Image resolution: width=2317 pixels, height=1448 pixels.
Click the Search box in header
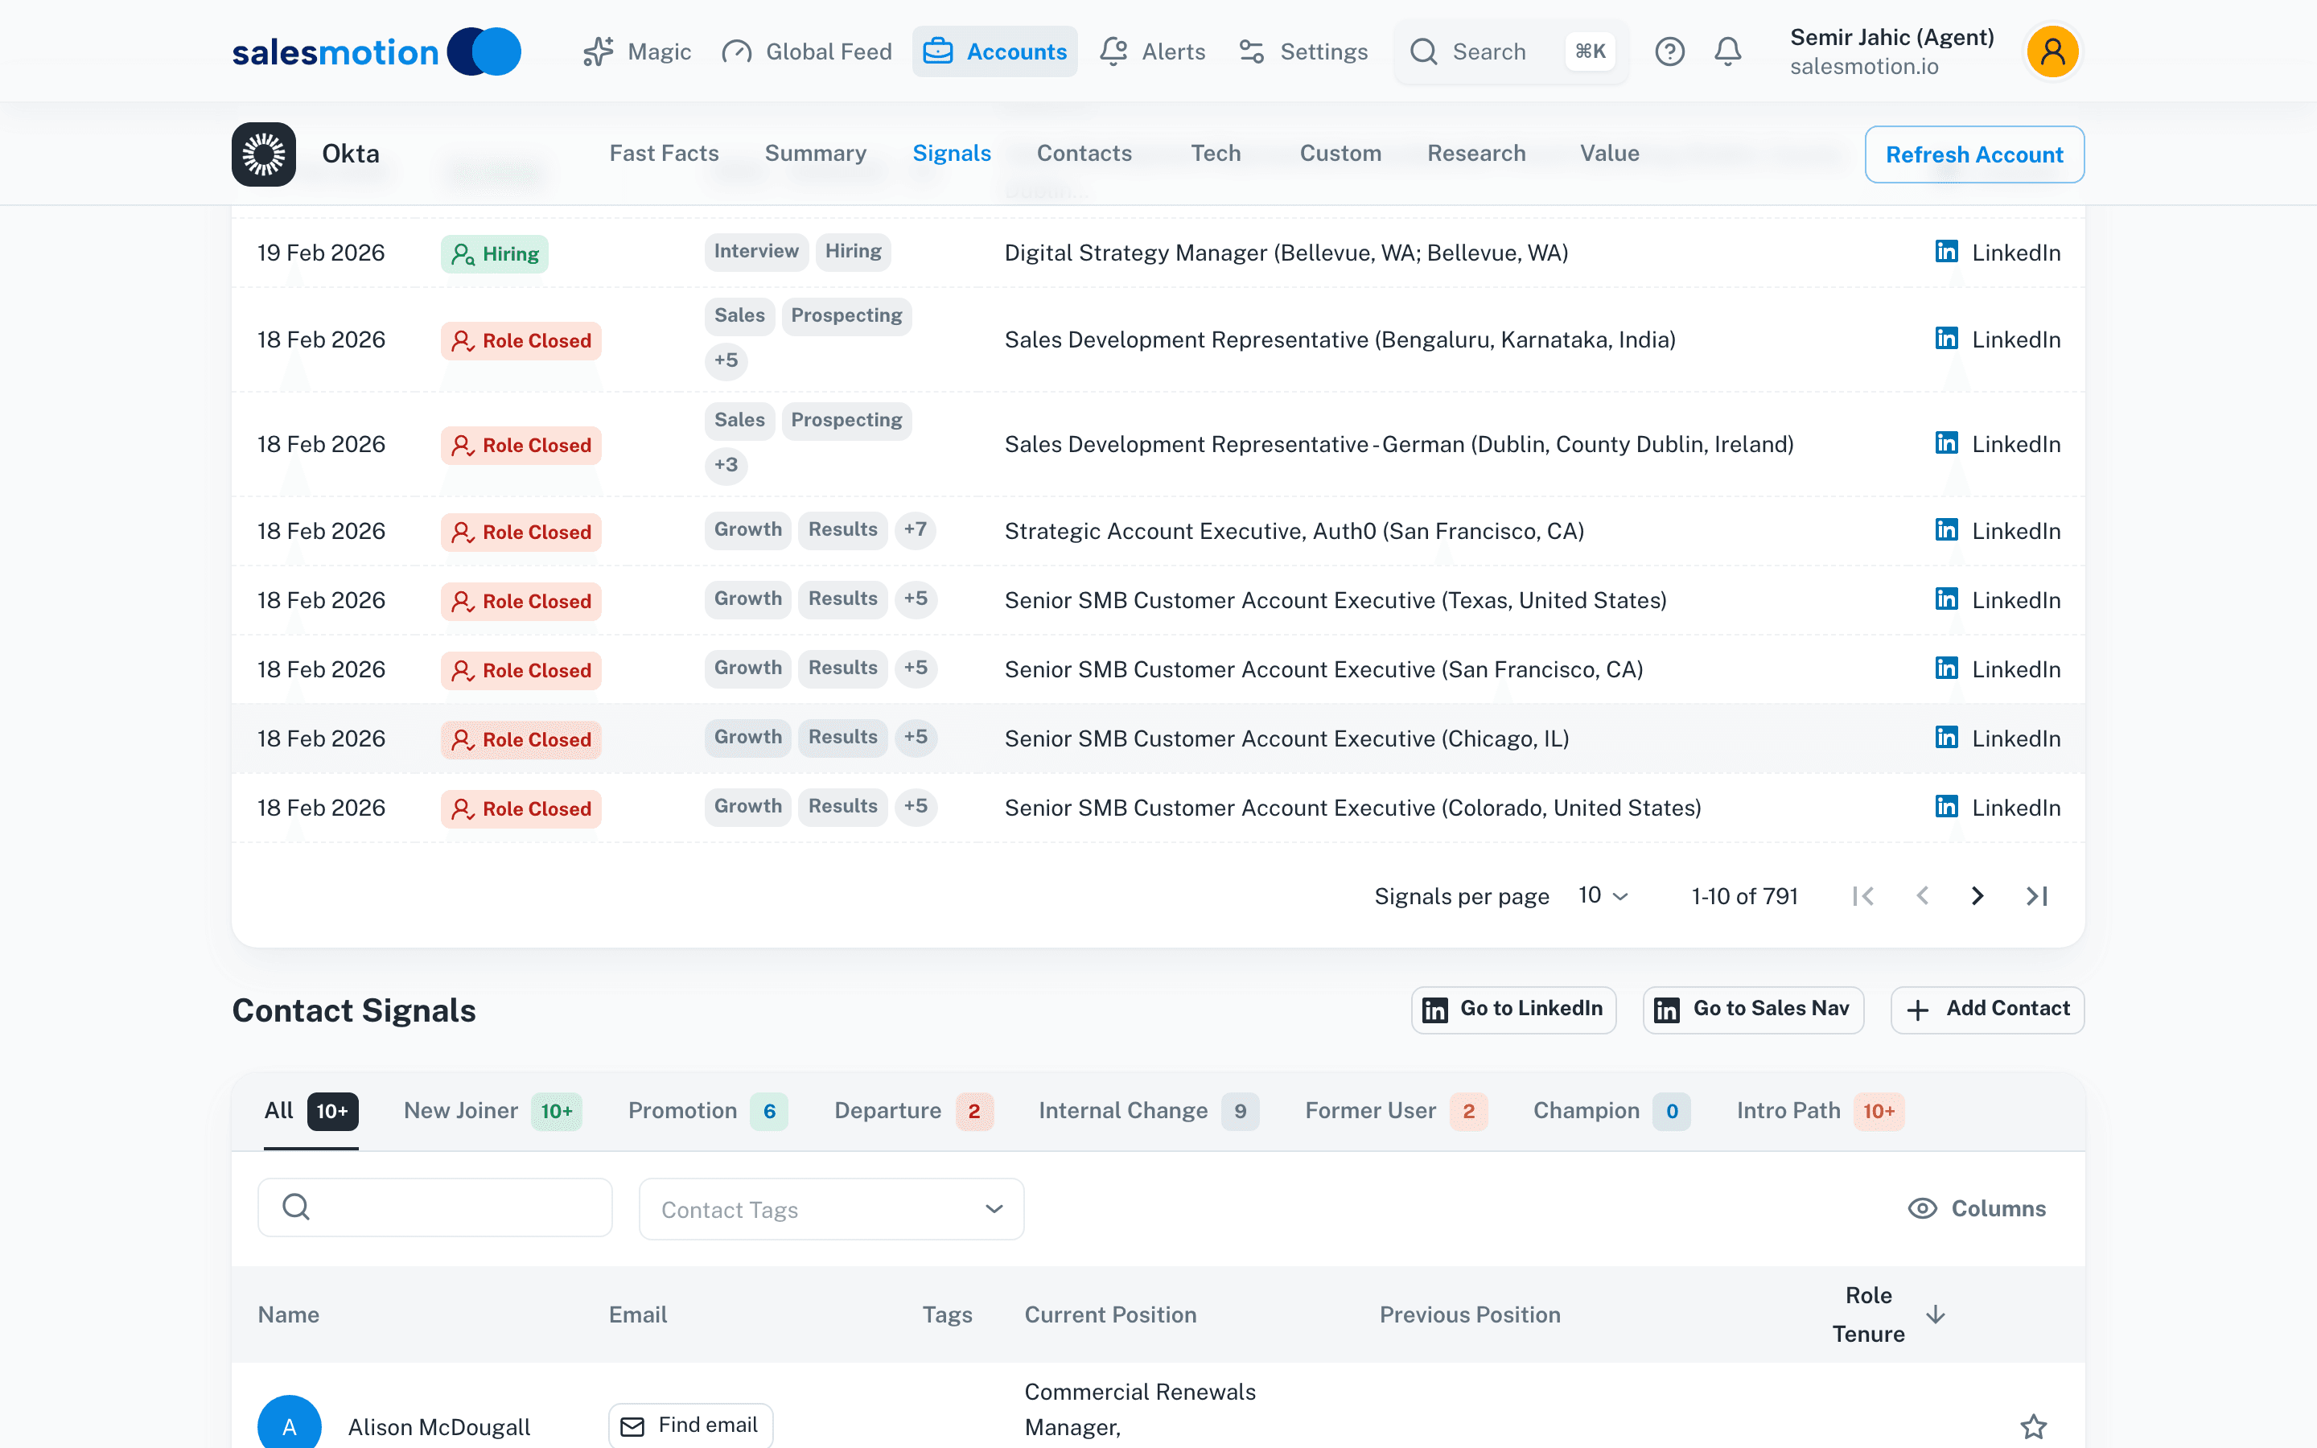pyautogui.click(x=1511, y=51)
